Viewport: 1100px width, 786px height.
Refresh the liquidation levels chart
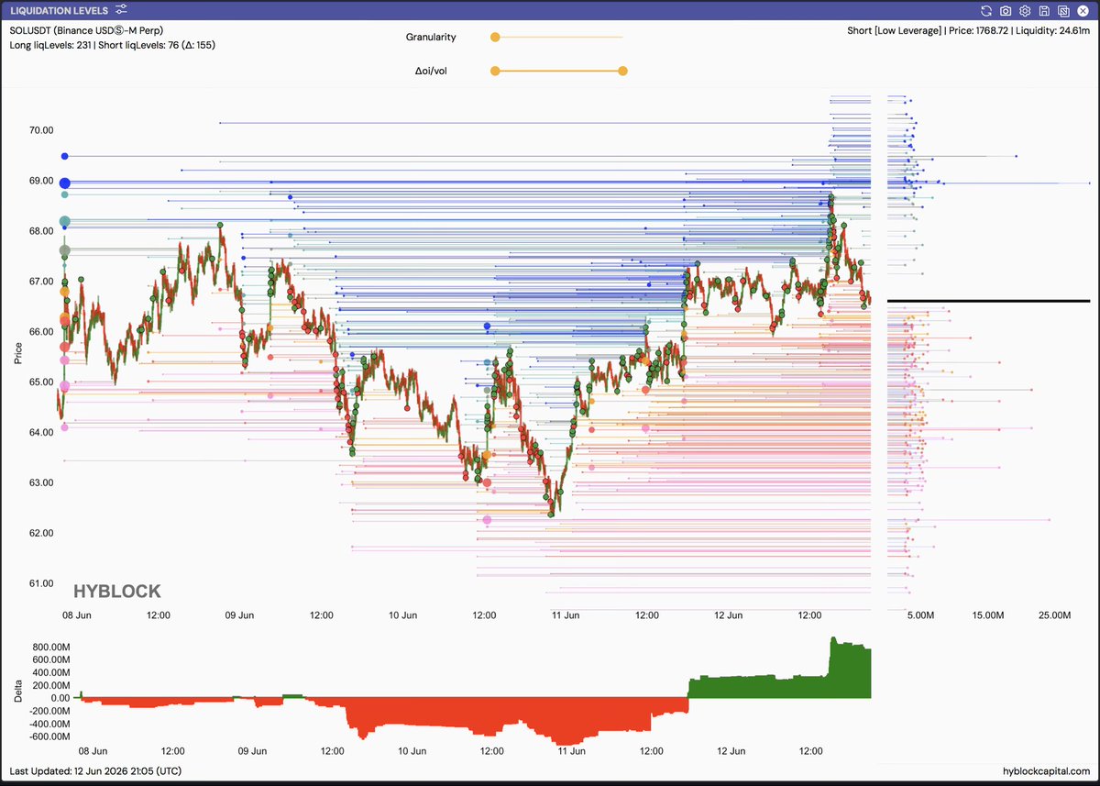pyautogui.click(x=986, y=11)
